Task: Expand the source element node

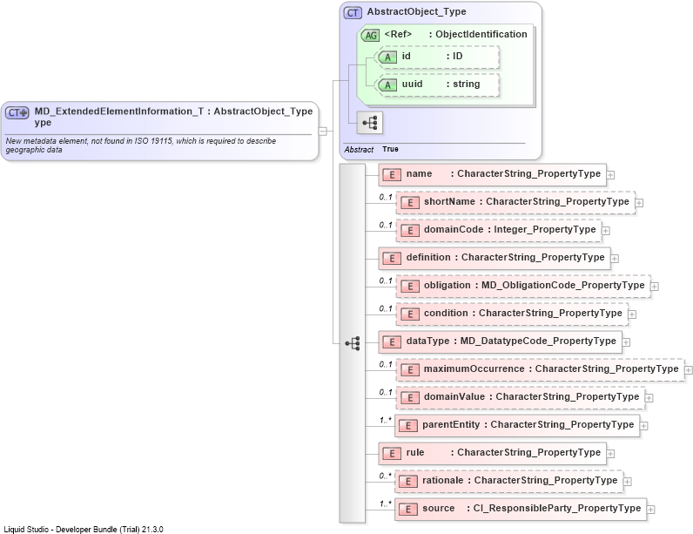Action: (650, 510)
